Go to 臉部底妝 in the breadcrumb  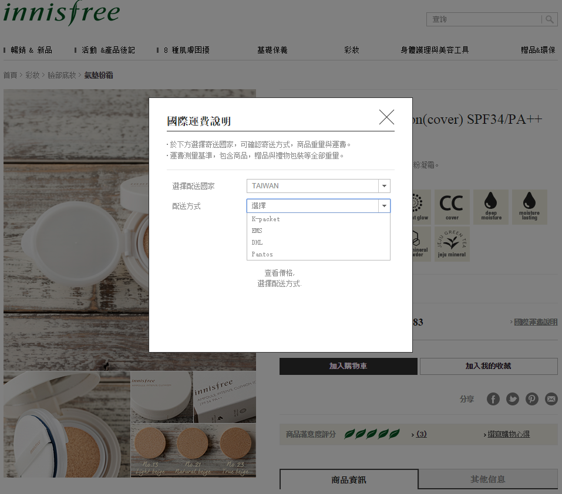point(62,75)
